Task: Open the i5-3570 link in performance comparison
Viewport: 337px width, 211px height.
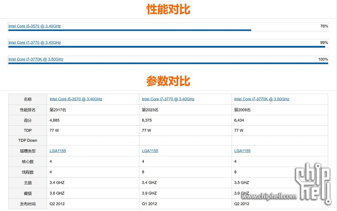Action: click(35, 26)
